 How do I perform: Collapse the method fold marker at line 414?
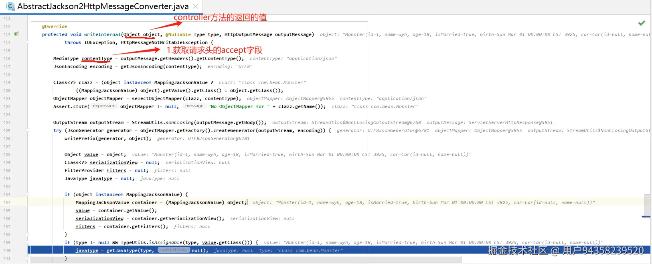[27, 42]
